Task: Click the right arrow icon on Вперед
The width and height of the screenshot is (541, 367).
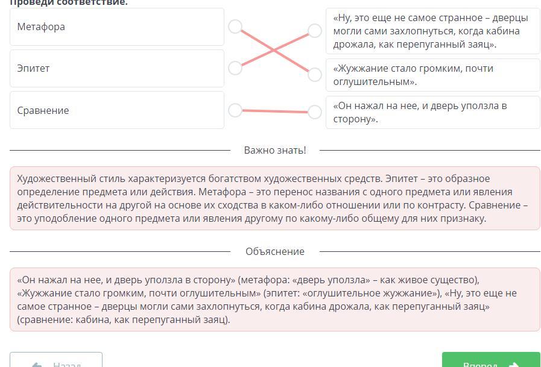Action: click(x=514, y=364)
